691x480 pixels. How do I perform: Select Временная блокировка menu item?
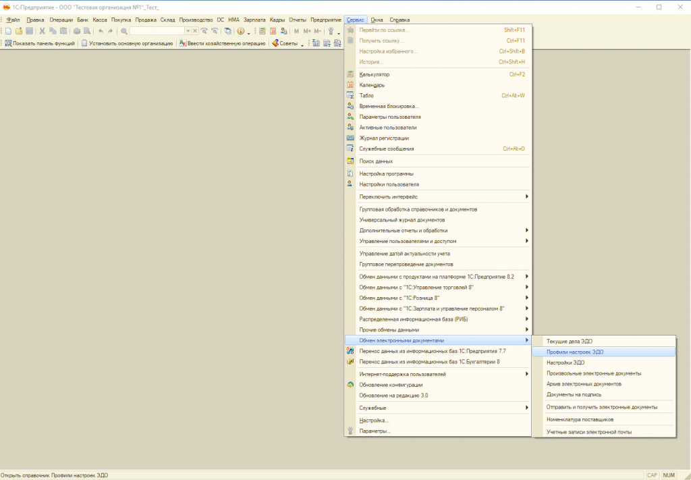click(438, 106)
